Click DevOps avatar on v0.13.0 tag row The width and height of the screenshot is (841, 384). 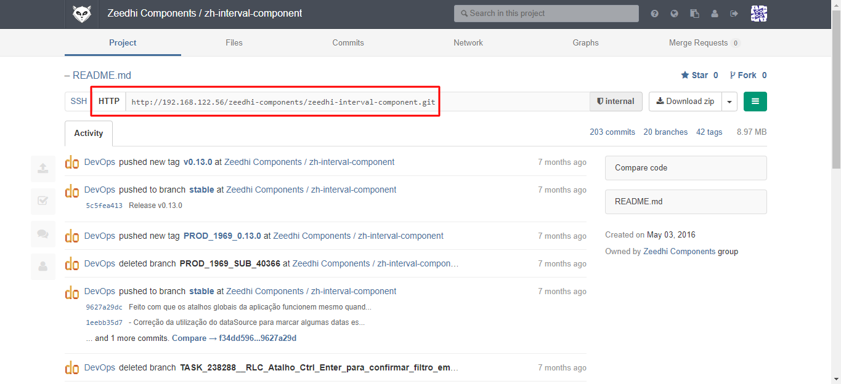[72, 162]
